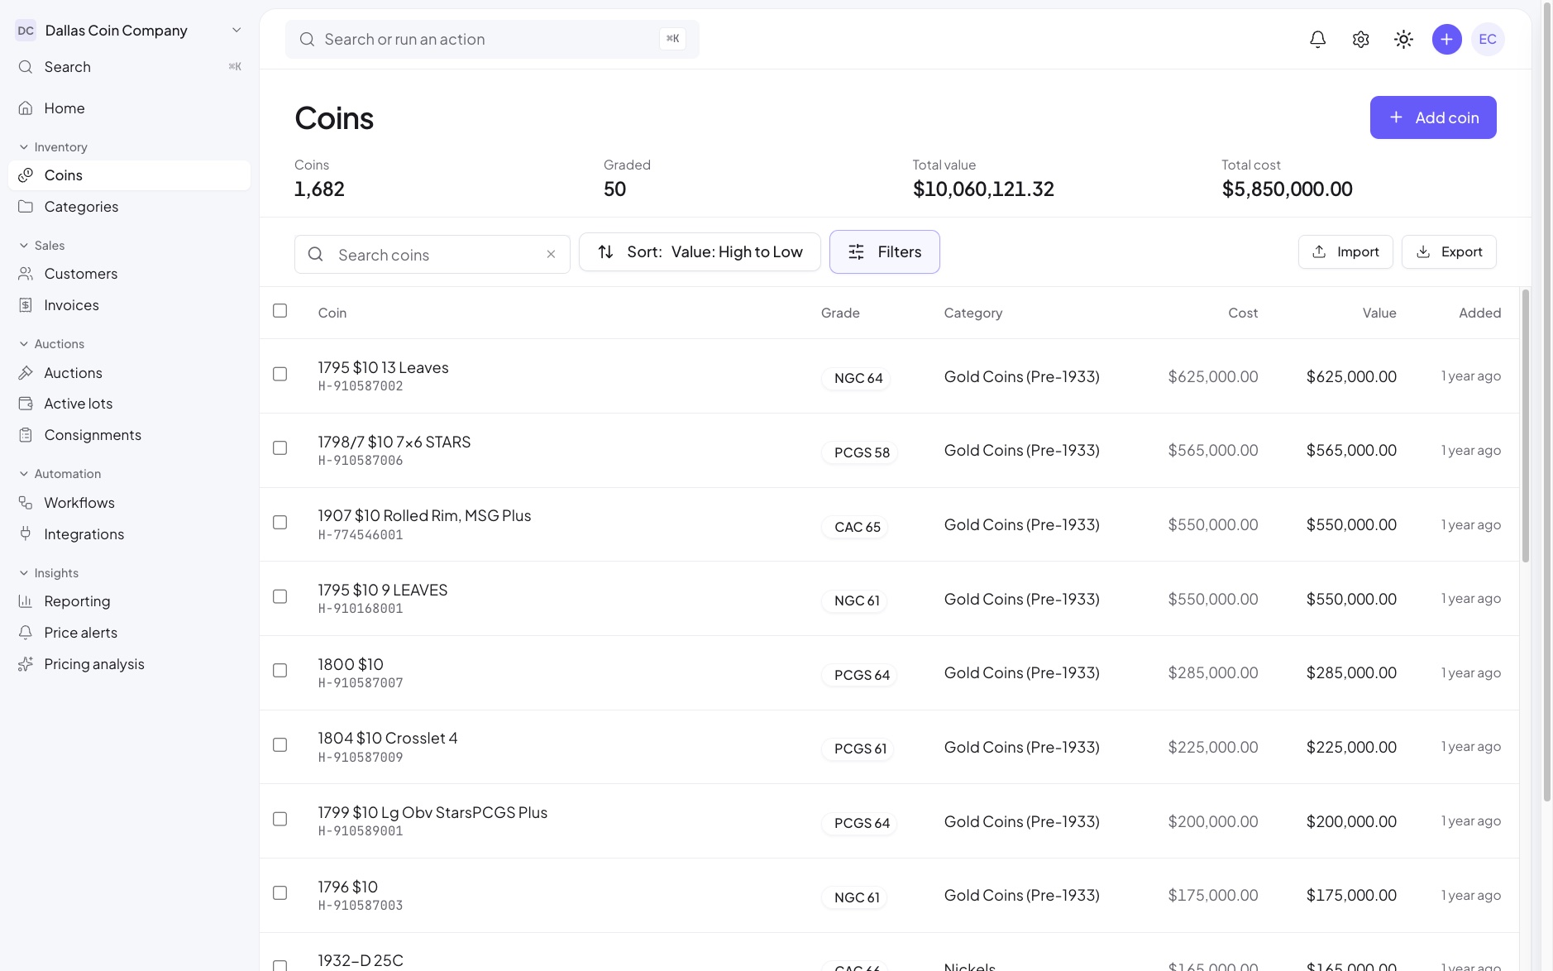Open the Filters panel
The width and height of the screenshot is (1553, 971).
(885, 252)
